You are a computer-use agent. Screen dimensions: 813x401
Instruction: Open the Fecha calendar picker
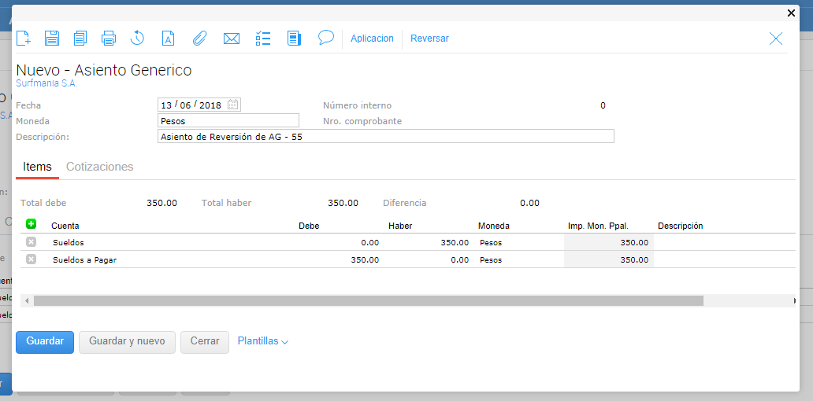coord(233,105)
